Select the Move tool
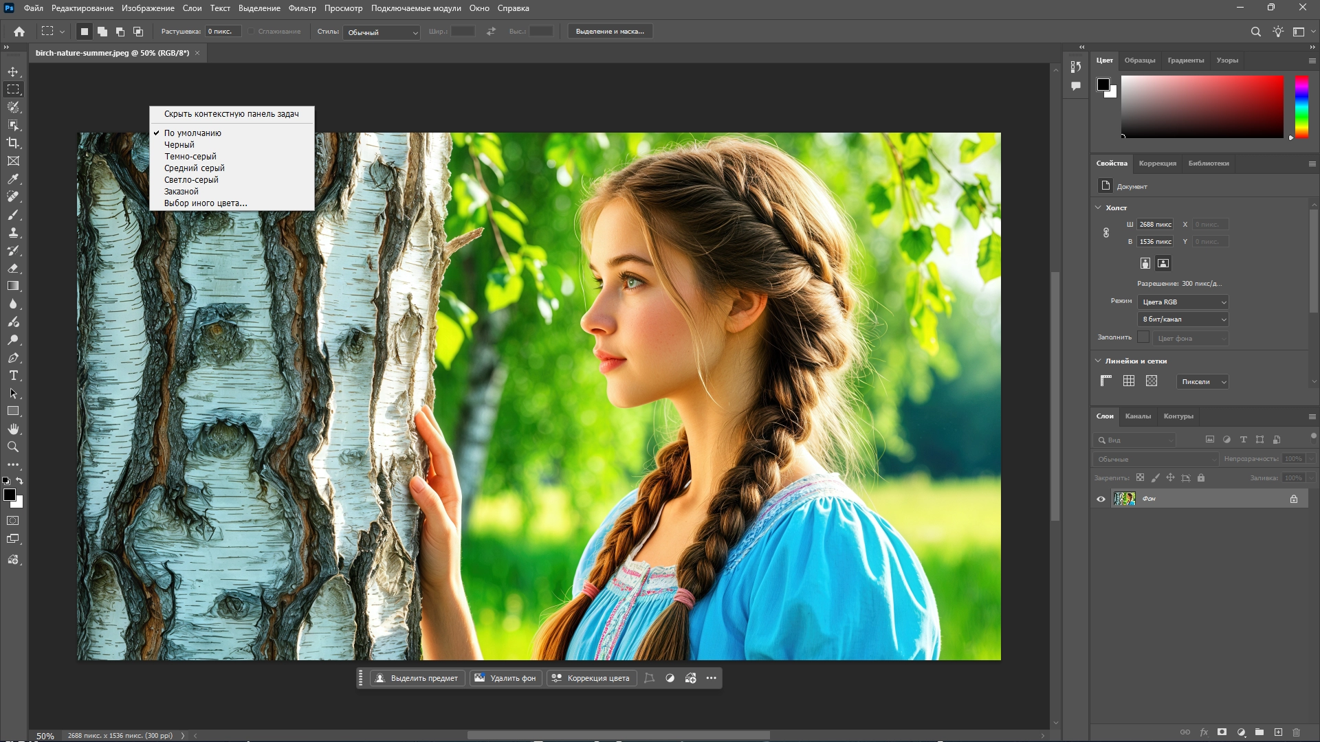The width and height of the screenshot is (1320, 742). click(x=13, y=71)
